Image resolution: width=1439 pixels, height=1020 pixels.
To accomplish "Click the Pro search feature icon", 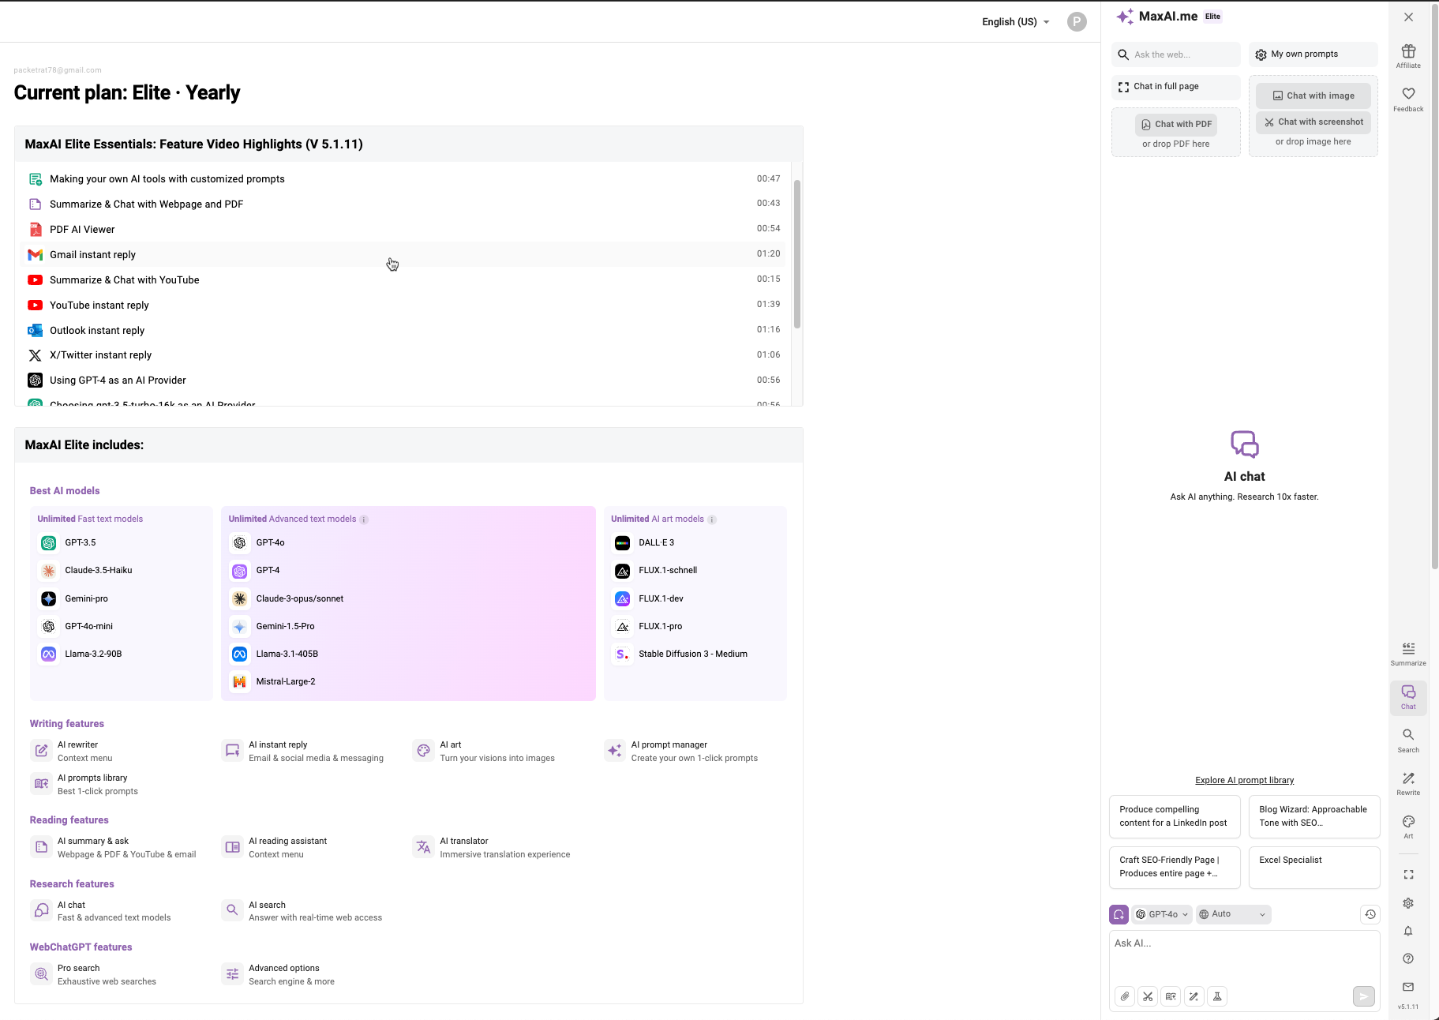I will 41,974.
